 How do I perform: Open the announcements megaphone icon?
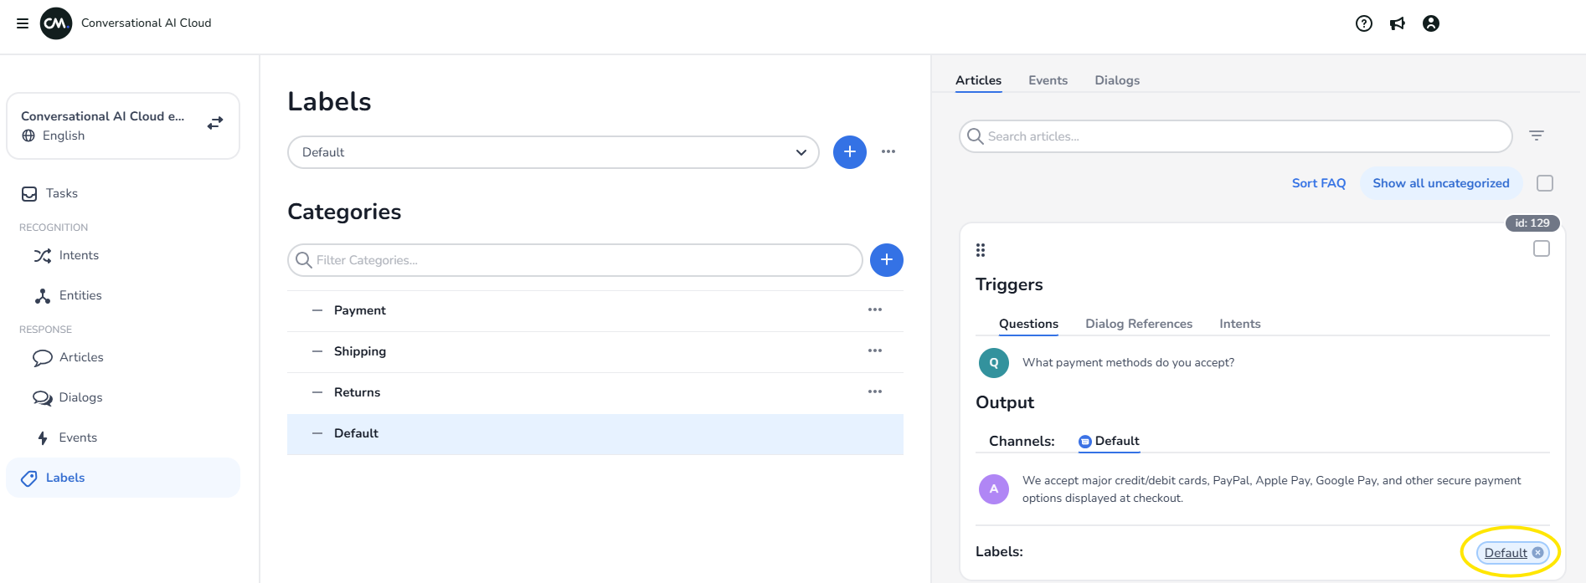1398,23
